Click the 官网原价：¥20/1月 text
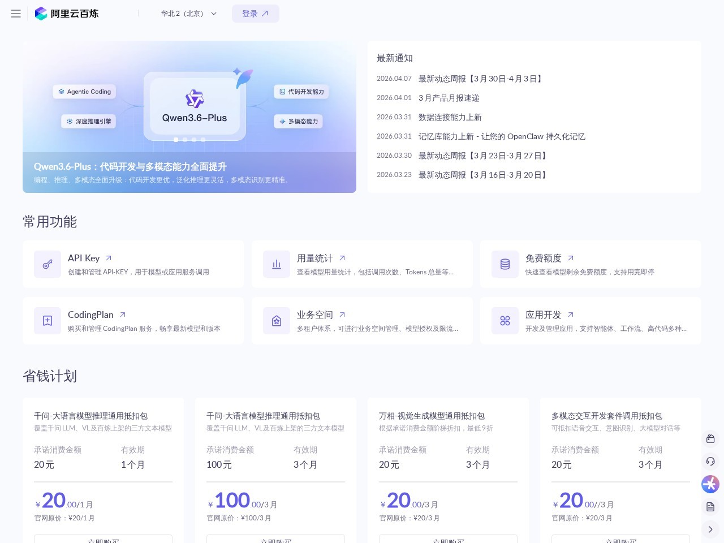The width and height of the screenshot is (724, 543). tap(64, 518)
